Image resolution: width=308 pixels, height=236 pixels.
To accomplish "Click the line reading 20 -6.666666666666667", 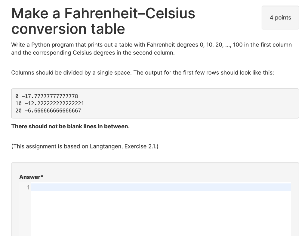I will (x=48, y=110).
